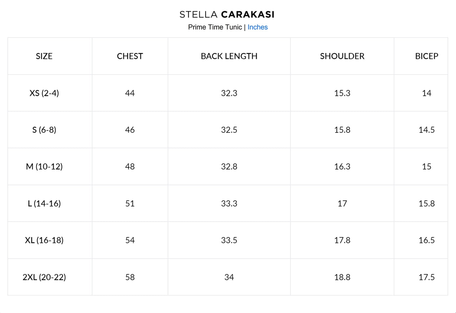Click the blue Inches unit link
Screen dimensions: 456x313
point(257,27)
